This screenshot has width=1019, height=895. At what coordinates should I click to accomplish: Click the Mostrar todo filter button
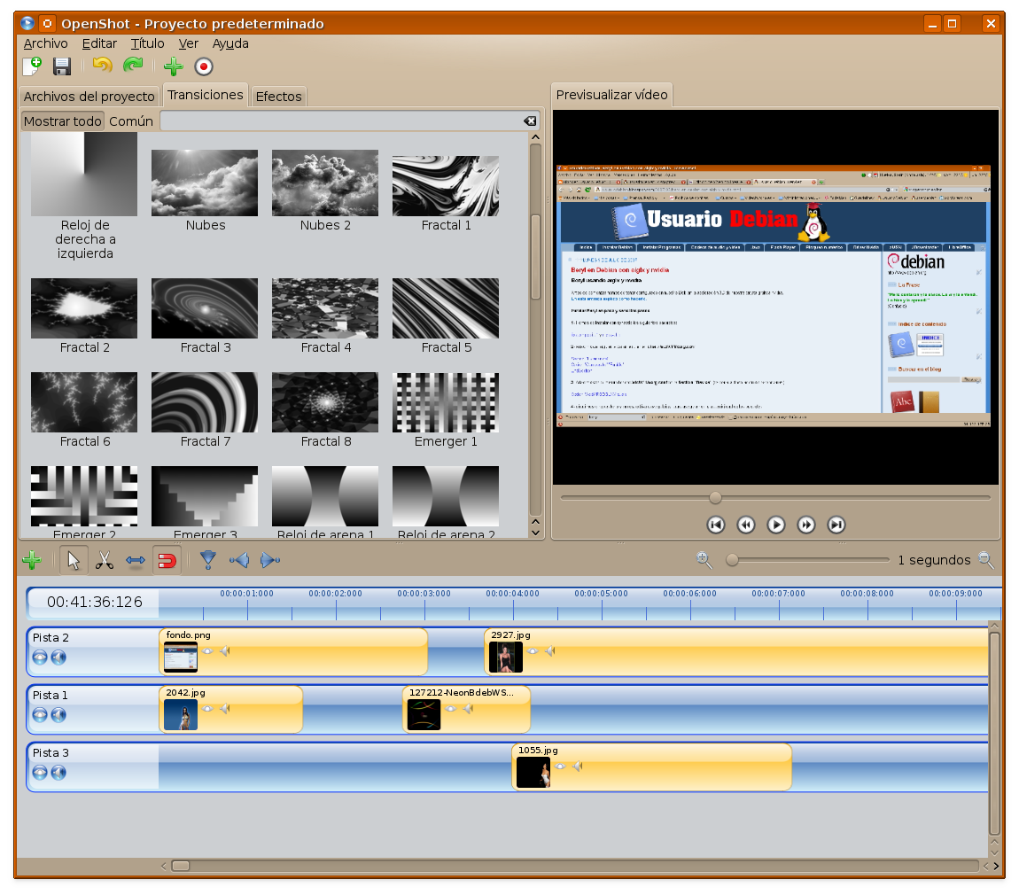[x=63, y=121]
